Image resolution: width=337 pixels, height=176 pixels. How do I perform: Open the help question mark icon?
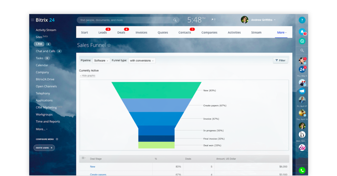(x=302, y=20)
